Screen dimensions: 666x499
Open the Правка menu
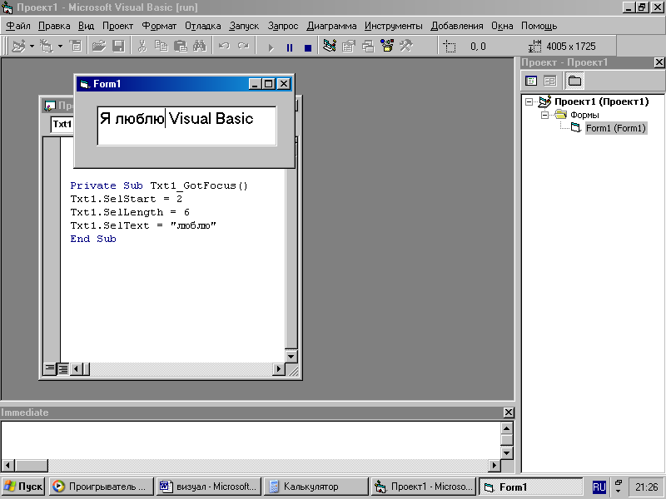[54, 26]
